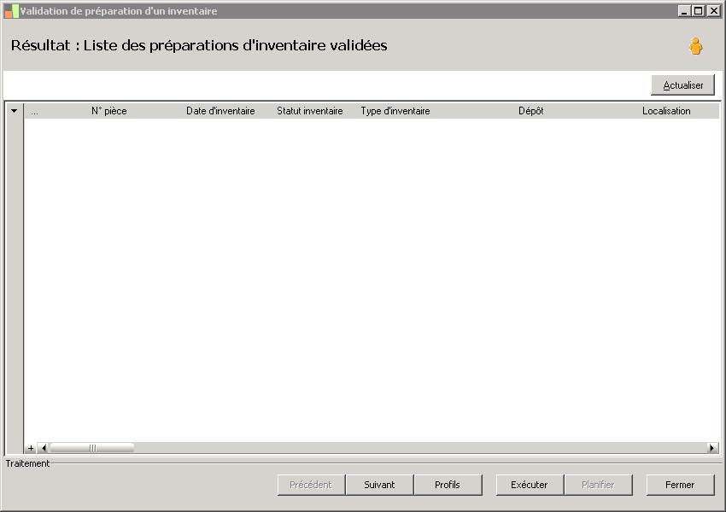Go to next step with Suivant
This screenshot has width=726, height=512.
(379, 485)
